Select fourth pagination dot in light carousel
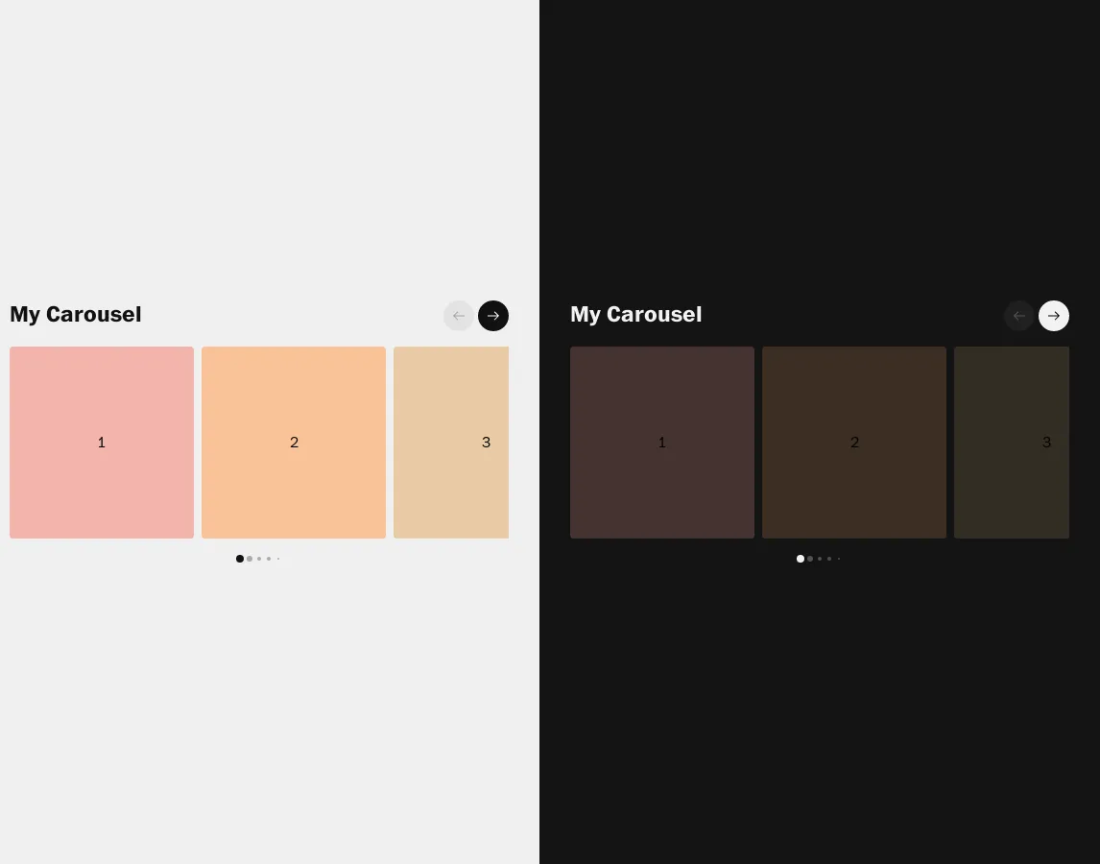1100x864 pixels. tap(269, 559)
